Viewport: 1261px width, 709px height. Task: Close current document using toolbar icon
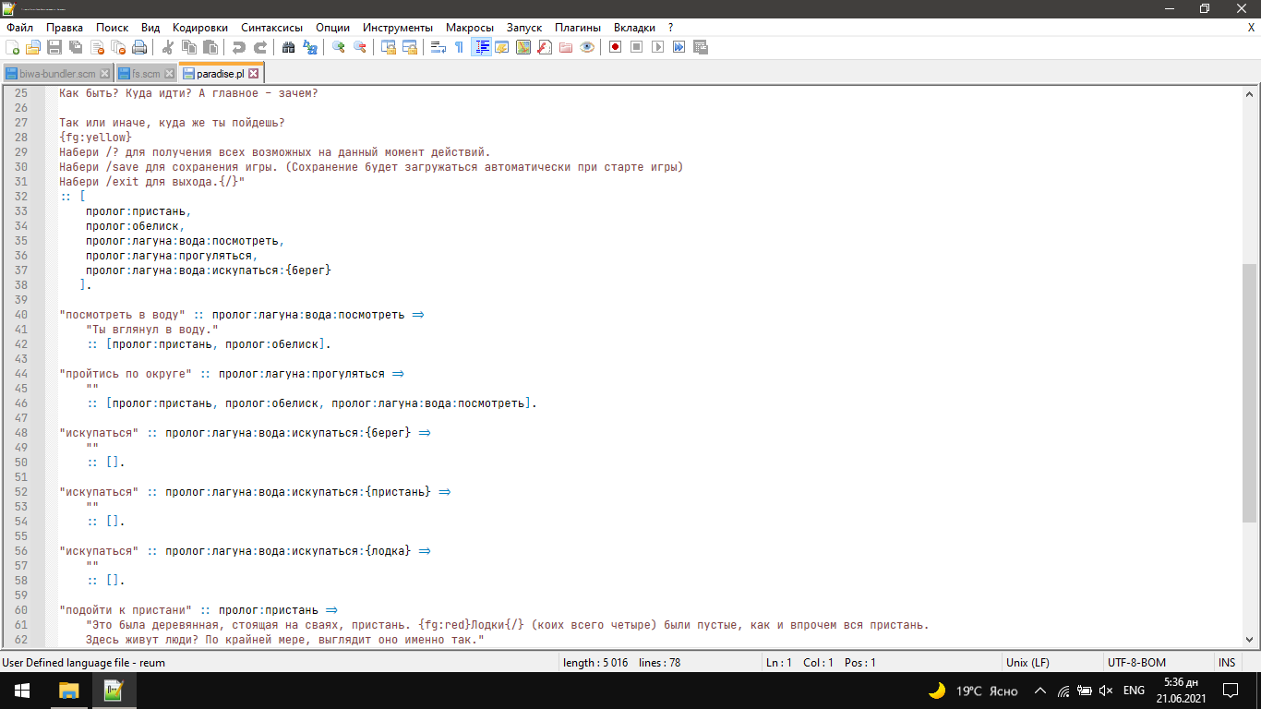97,47
